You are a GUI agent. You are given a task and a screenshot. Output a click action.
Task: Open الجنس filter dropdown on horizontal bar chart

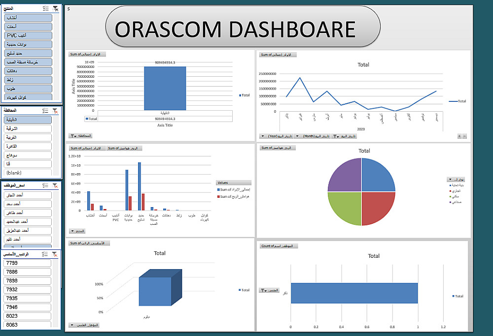point(269,291)
